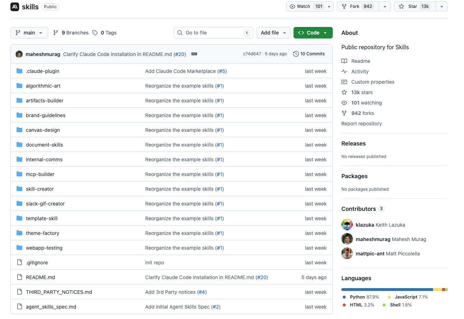464x319 pixels.
Task: Click the star icon to star repository
Action: pyautogui.click(x=401, y=6)
